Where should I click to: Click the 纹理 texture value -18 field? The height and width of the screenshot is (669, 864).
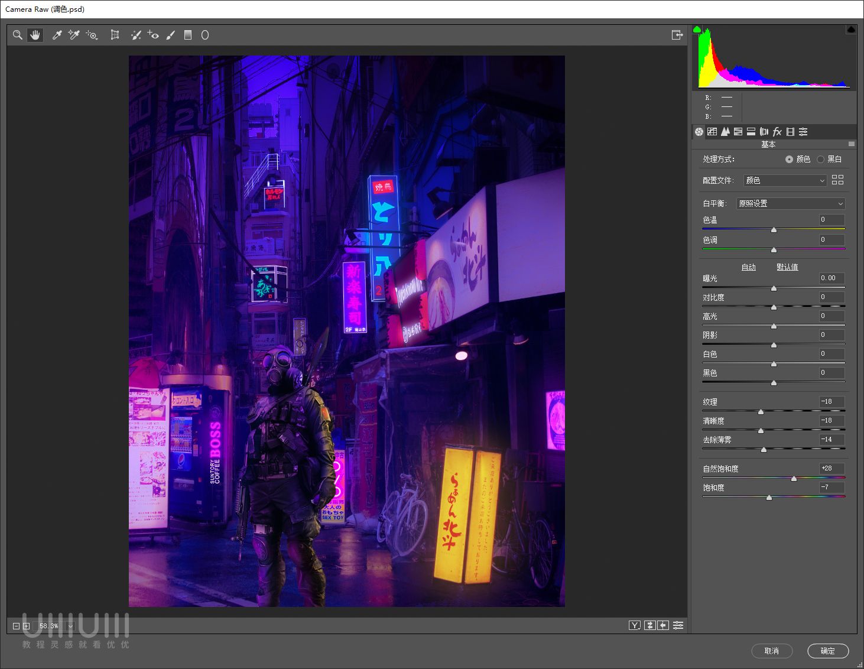[831, 401]
